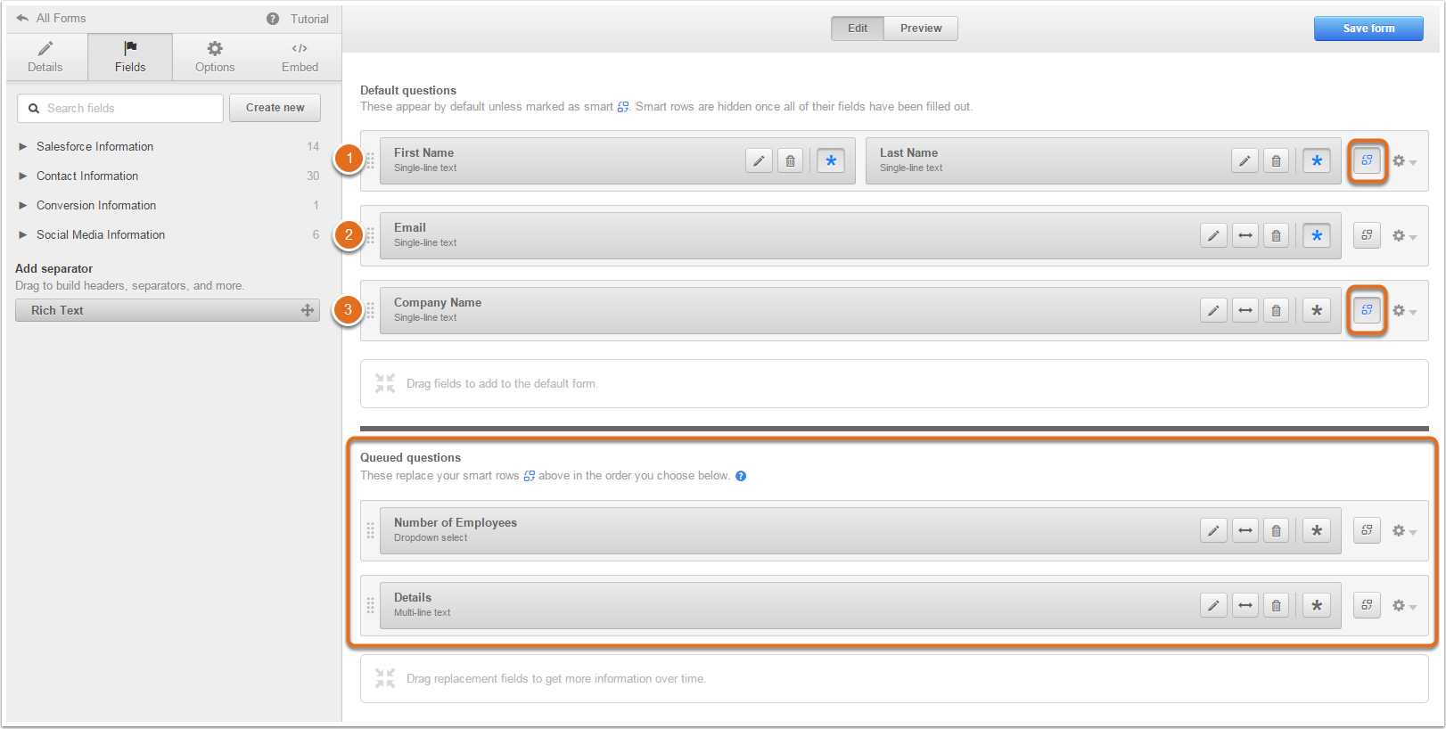Switch to the Options tab
This screenshot has height=729, width=1446.
pyautogui.click(x=215, y=57)
